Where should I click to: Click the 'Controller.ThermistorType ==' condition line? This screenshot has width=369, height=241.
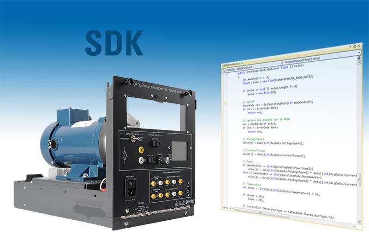(288, 212)
